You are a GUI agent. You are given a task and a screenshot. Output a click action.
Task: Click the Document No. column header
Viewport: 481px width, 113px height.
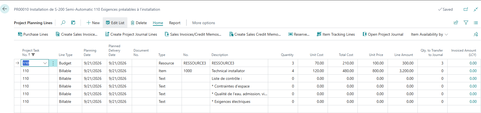(141, 53)
